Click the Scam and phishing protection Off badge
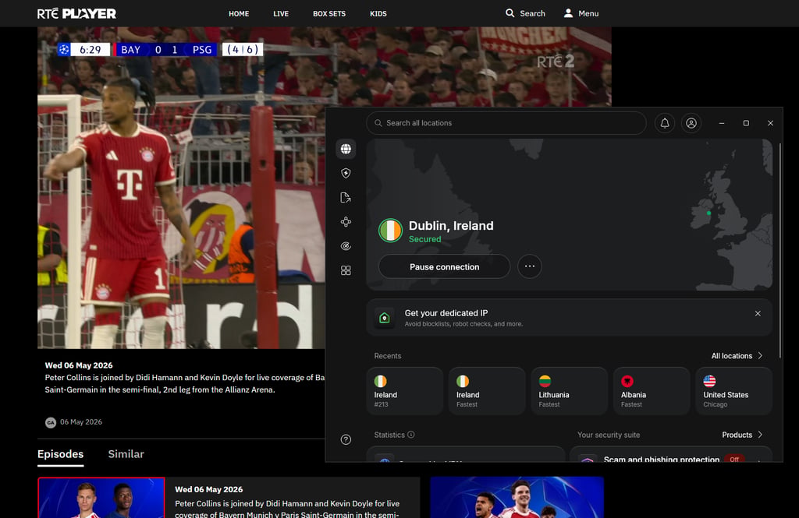Image resolution: width=799 pixels, height=518 pixels. click(734, 459)
